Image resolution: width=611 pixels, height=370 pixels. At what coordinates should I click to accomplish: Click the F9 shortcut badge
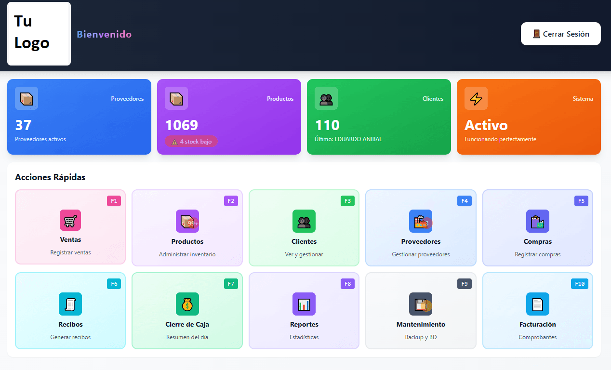[x=465, y=284]
